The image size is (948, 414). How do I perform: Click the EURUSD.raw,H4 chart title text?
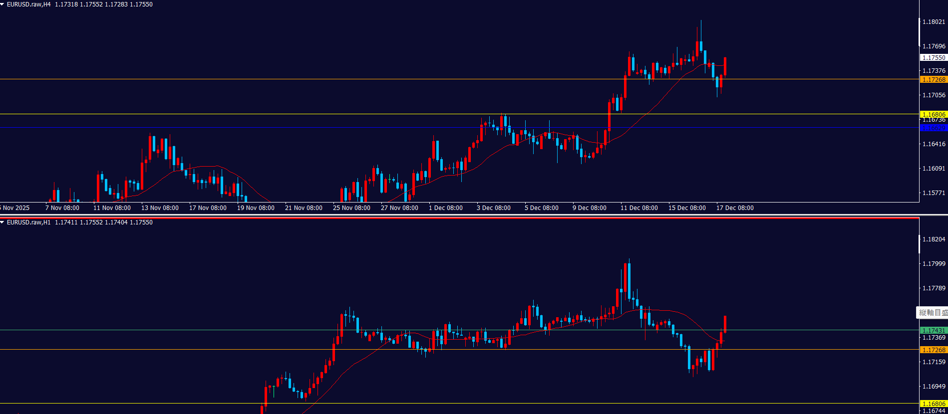pyautogui.click(x=28, y=4)
